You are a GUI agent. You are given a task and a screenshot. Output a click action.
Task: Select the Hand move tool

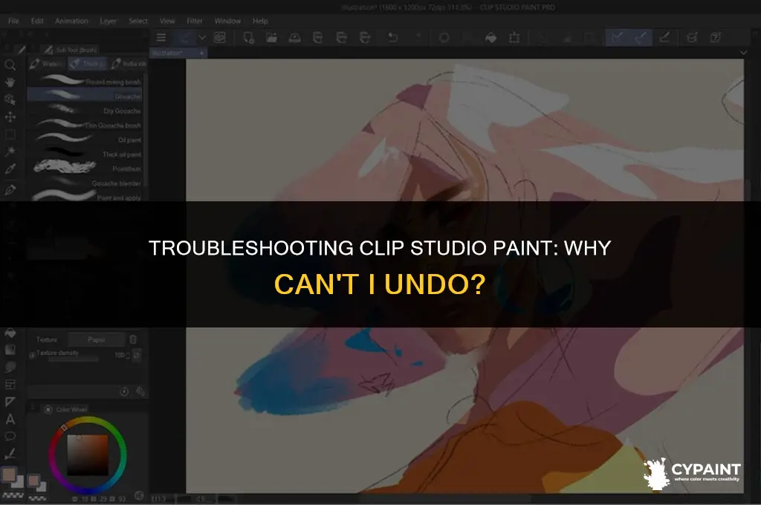(x=10, y=82)
